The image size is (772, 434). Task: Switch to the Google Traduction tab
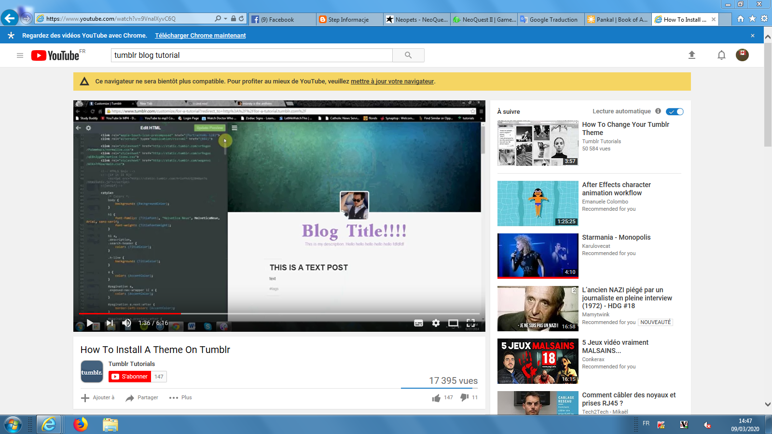click(x=551, y=19)
